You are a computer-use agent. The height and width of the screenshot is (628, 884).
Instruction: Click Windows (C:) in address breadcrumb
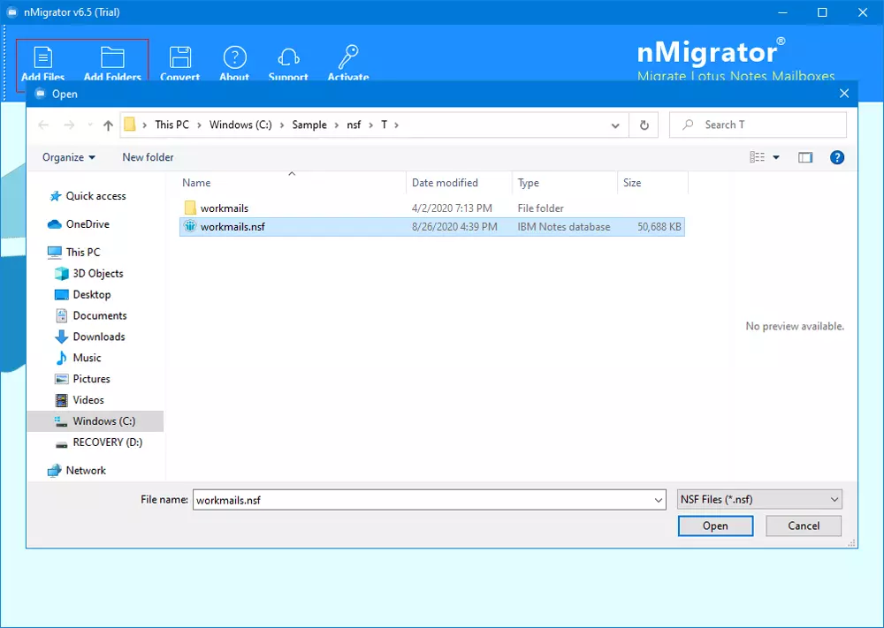click(x=240, y=125)
